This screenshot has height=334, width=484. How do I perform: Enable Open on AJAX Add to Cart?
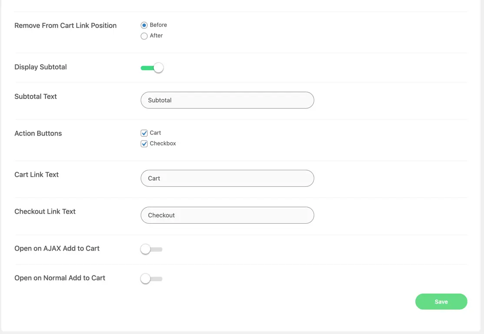(151, 249)
